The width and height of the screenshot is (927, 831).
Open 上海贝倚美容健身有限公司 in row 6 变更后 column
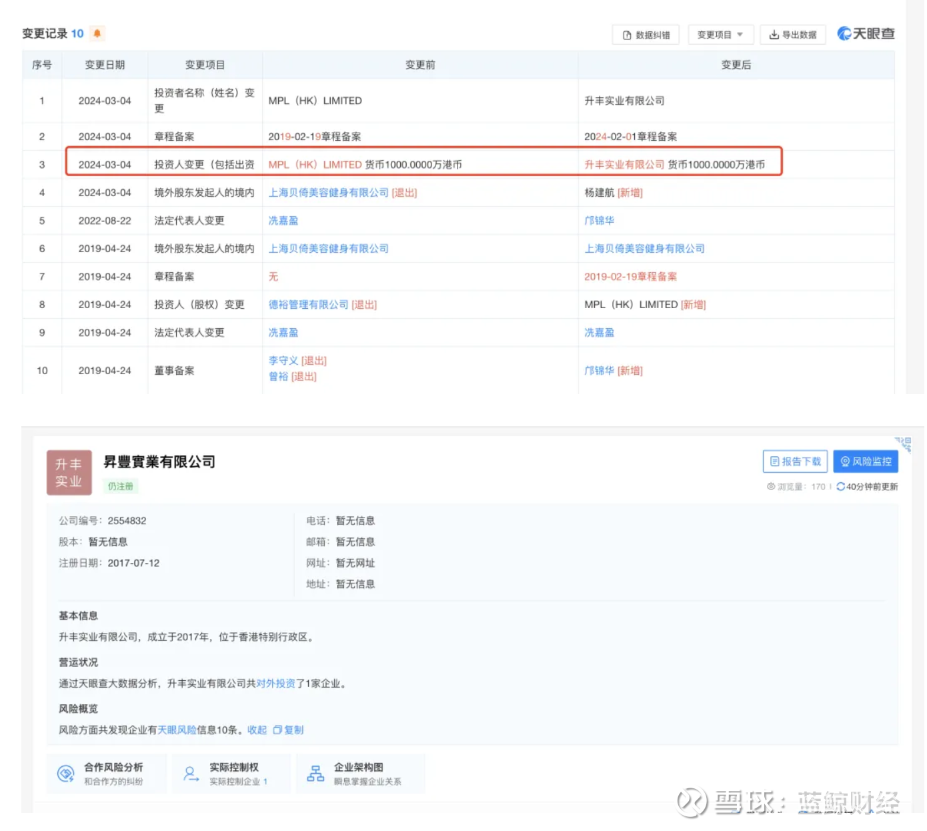click(x=644, y=249)
